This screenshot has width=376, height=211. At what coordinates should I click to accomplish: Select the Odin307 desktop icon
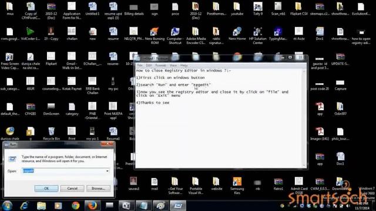(x=340, y=108)
